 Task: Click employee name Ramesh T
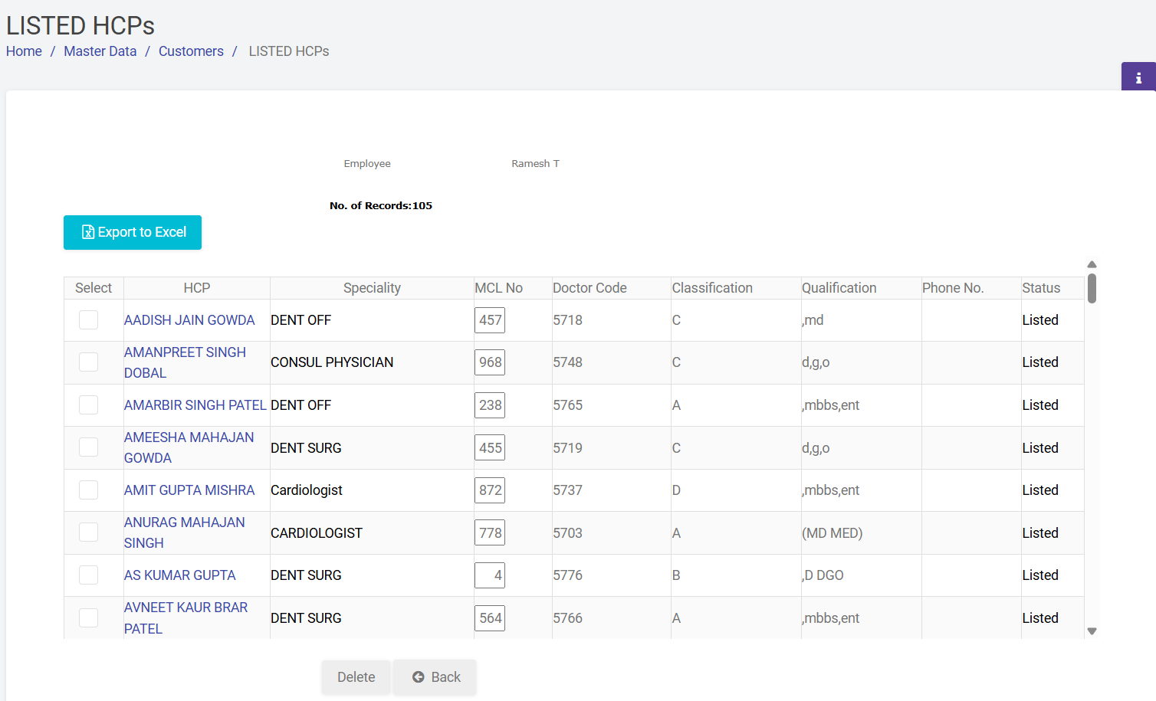click(x=535, y=164)
